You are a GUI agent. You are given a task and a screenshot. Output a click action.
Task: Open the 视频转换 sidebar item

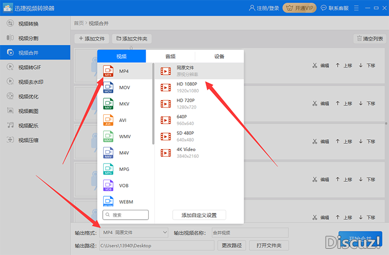[x=35, y=23]
